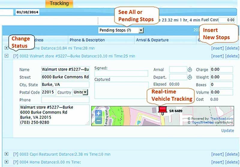Open the Tracking tab
Screen dimensions: 240x167
[x=59, y=4]
